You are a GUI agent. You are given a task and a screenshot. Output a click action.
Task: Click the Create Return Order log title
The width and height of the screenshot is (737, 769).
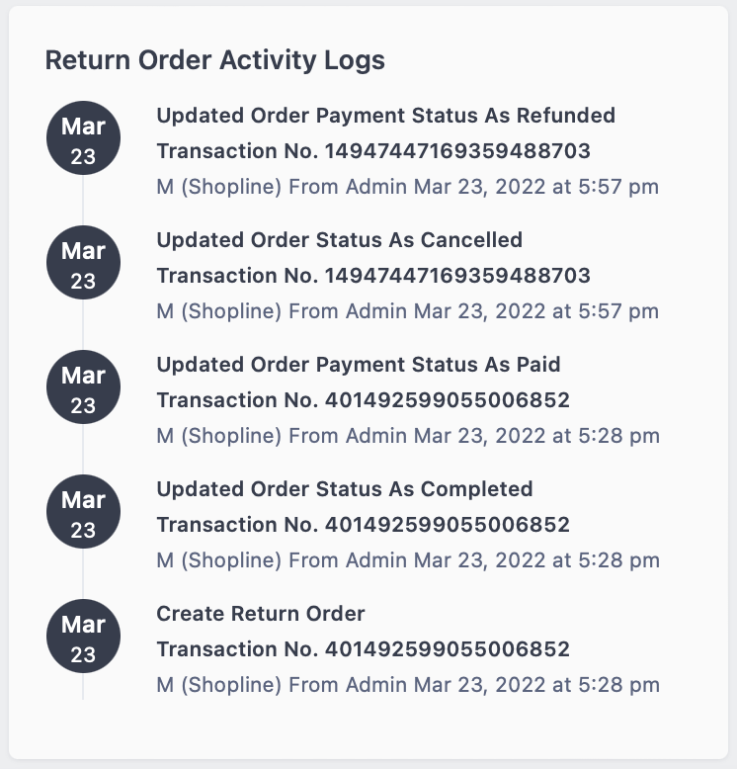pos(261,614)
